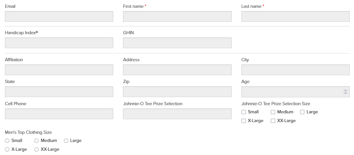Select Small for Men's Top Clothing Size
The width and height of the screenshot is (354, 155).
click(x=7, y=141)
